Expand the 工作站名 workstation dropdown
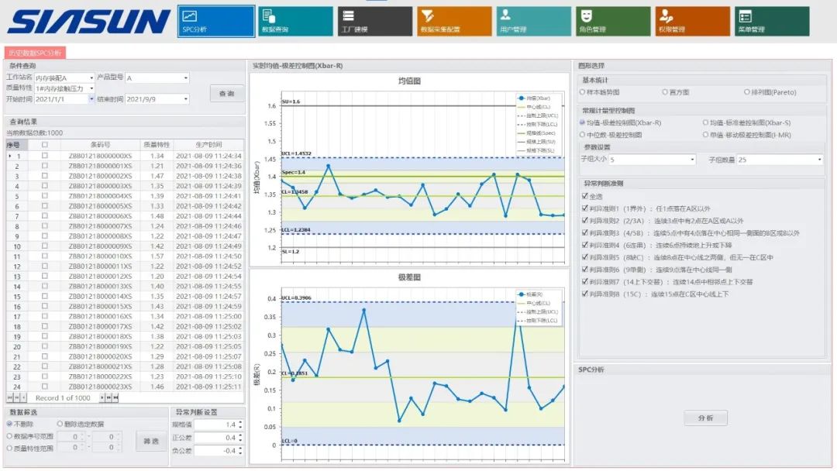The width and height of the screenshot is (837, 471). point(91,77)
